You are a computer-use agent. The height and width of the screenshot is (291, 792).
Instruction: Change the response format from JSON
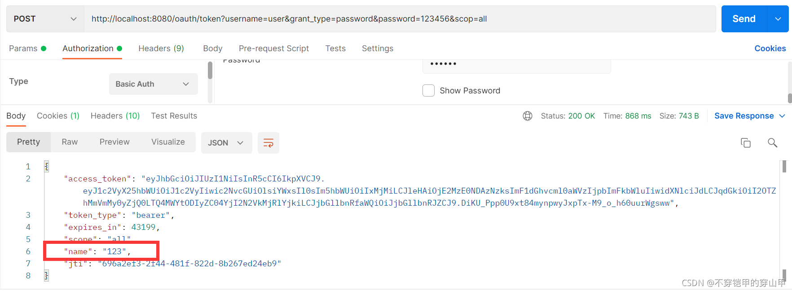pos(226,142)
